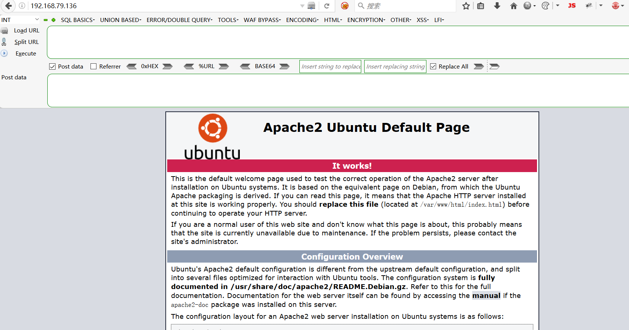Open the OTHER menu
The height and width of the screenshot is (330, 629).
(401, 20)
